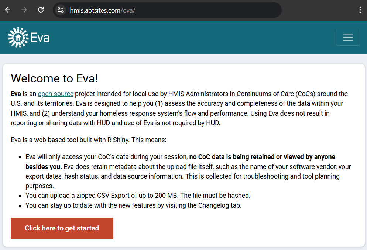Click the Eva sunburst house logo

pyautogui.click(x=17, y=37)
